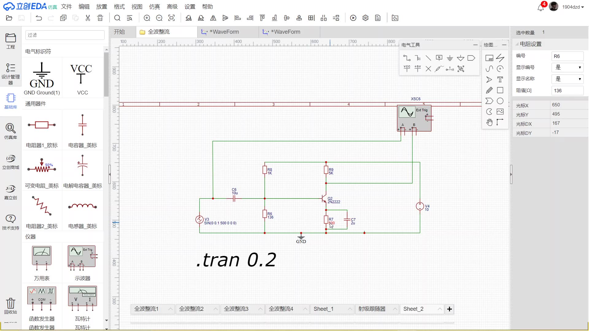Add a new sheet with plus button

click(x=449, y=309)
